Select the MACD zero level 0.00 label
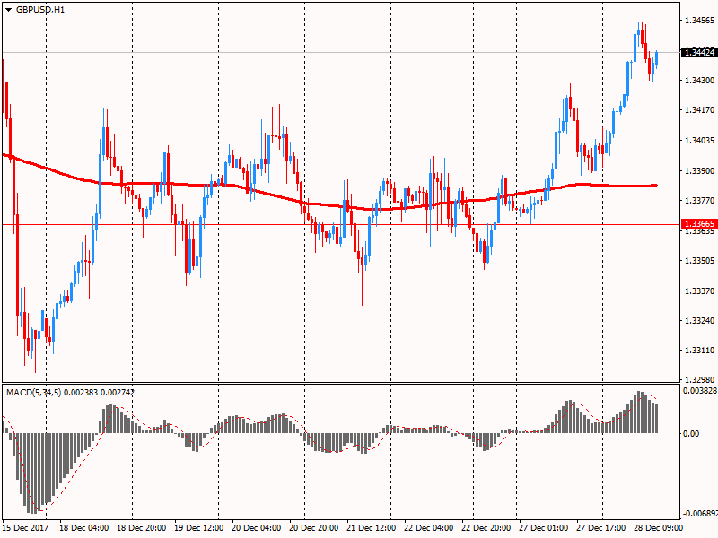This screenshot has height=538, width=718. tap(691, 433)
